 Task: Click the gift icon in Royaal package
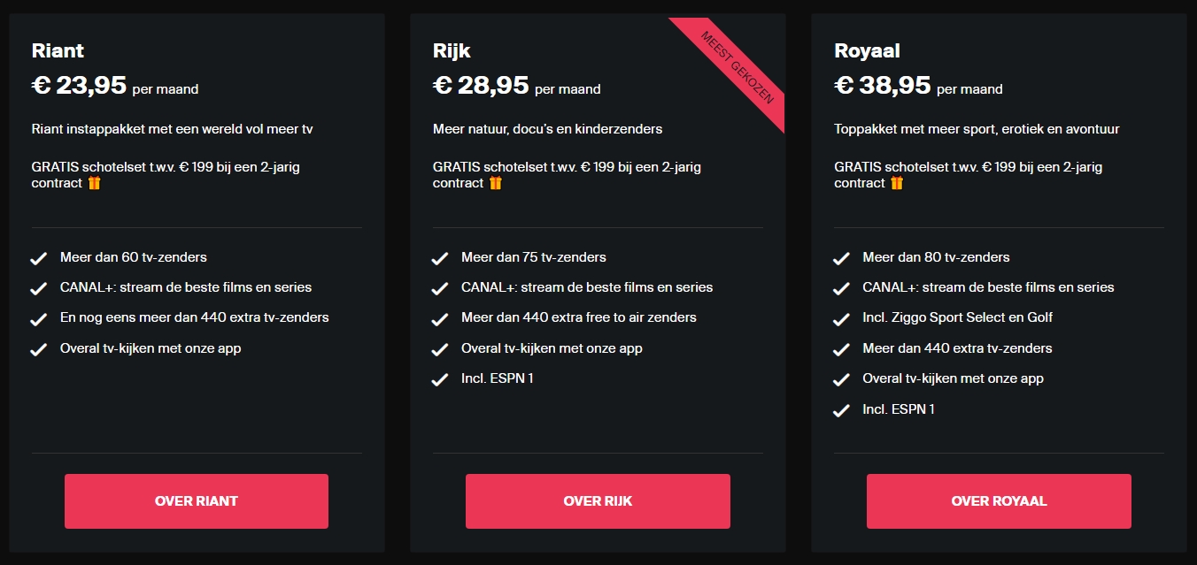[x=897, y=183]
